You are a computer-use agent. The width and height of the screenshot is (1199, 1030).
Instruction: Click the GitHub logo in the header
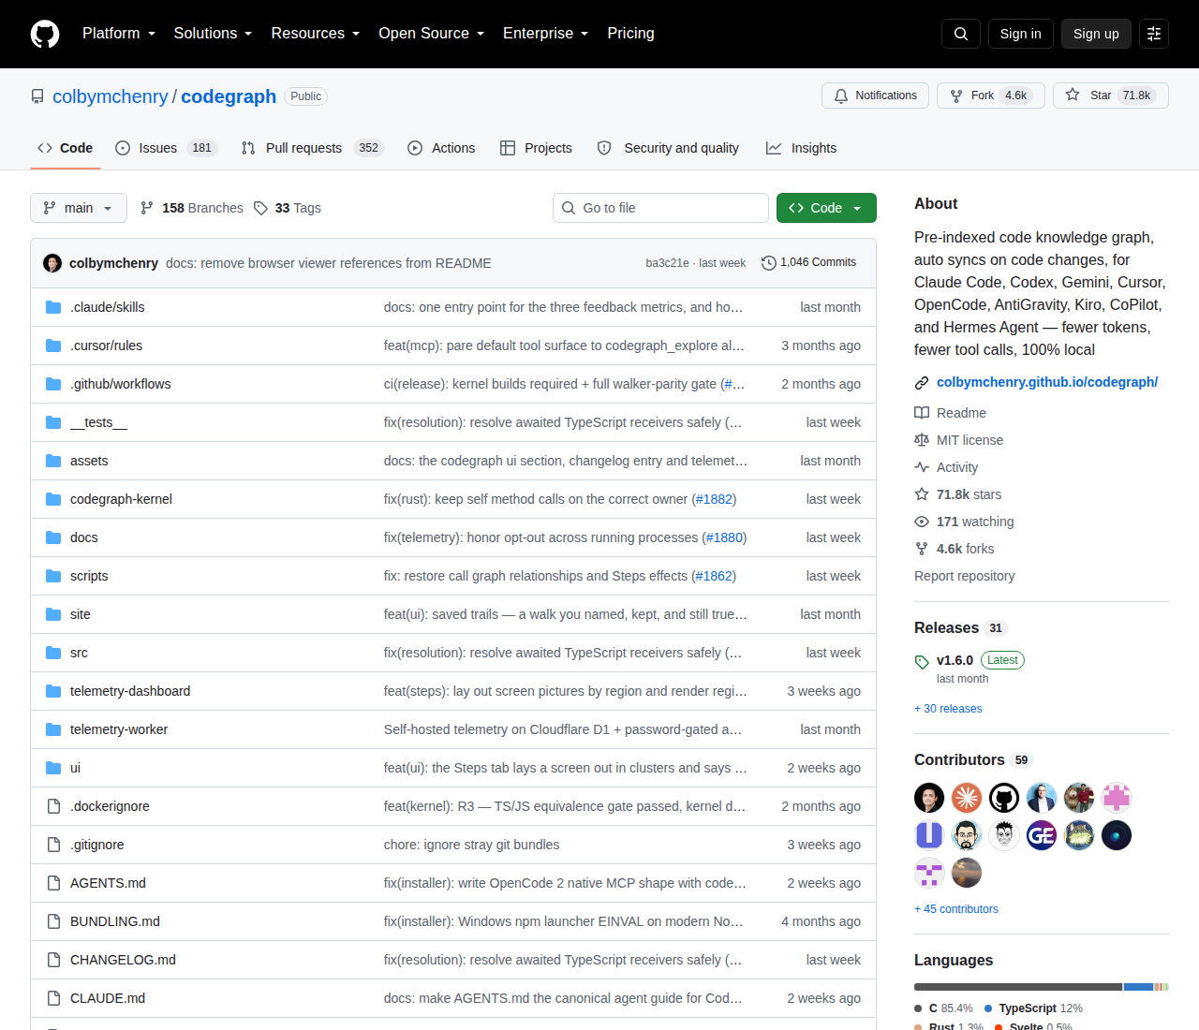pyautogui.click(x=45, y=34)
